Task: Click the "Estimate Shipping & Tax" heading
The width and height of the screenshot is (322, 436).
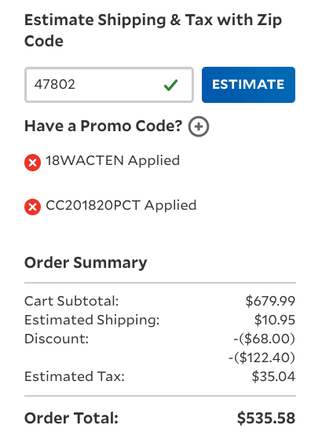Action: click(153, 31)
